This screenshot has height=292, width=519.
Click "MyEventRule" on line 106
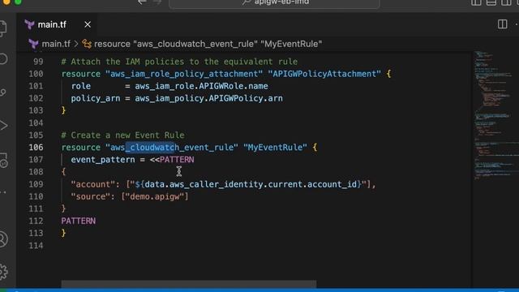275,148
